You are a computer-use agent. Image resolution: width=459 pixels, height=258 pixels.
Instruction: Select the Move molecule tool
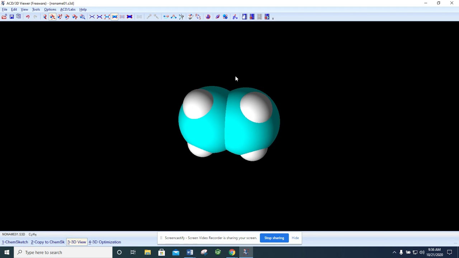(x=75, y=17)
